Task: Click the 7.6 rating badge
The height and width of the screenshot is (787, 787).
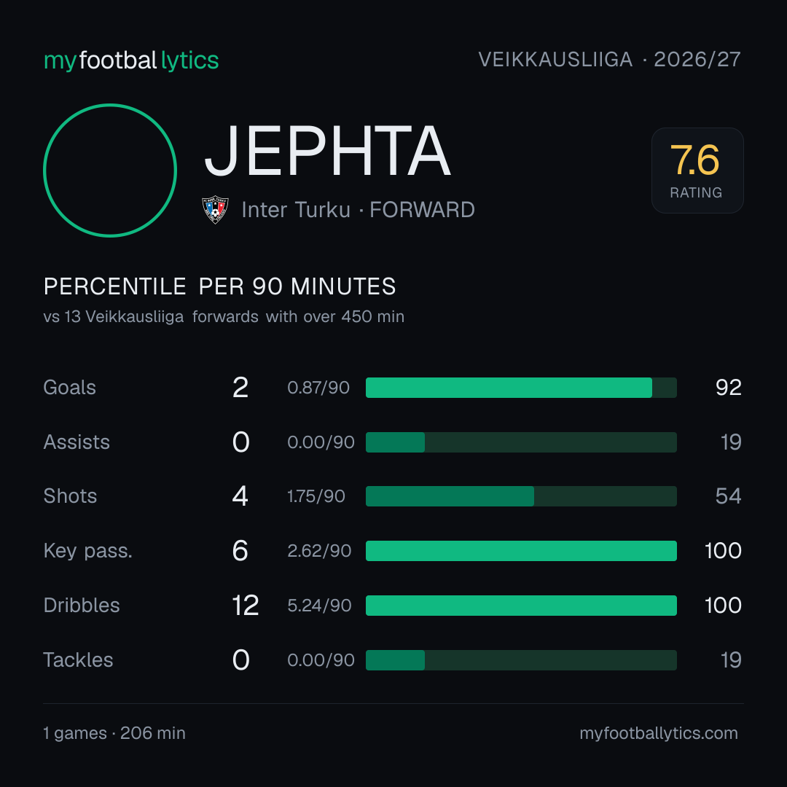Action: coord(697,170)
